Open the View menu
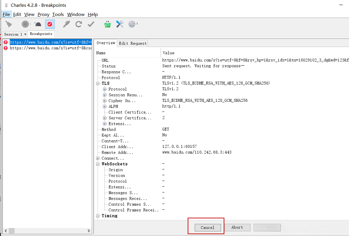 (29, 14)
